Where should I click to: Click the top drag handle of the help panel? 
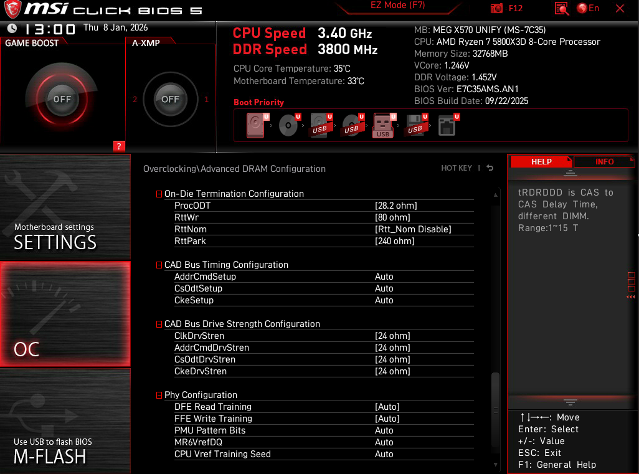[x=570, y=174]
